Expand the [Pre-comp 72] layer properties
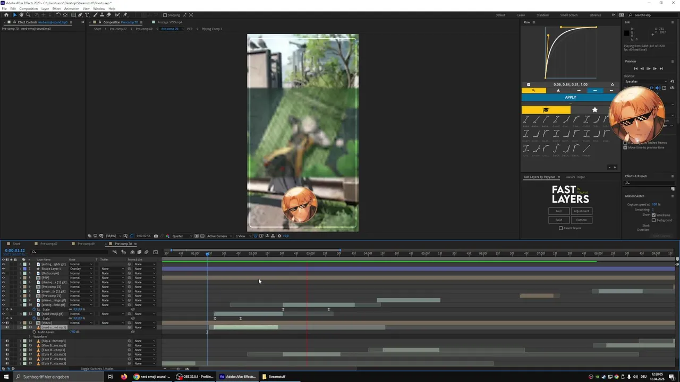Image resolution: width=680 pixels, height=382 pixels. (x=21, y=287)
